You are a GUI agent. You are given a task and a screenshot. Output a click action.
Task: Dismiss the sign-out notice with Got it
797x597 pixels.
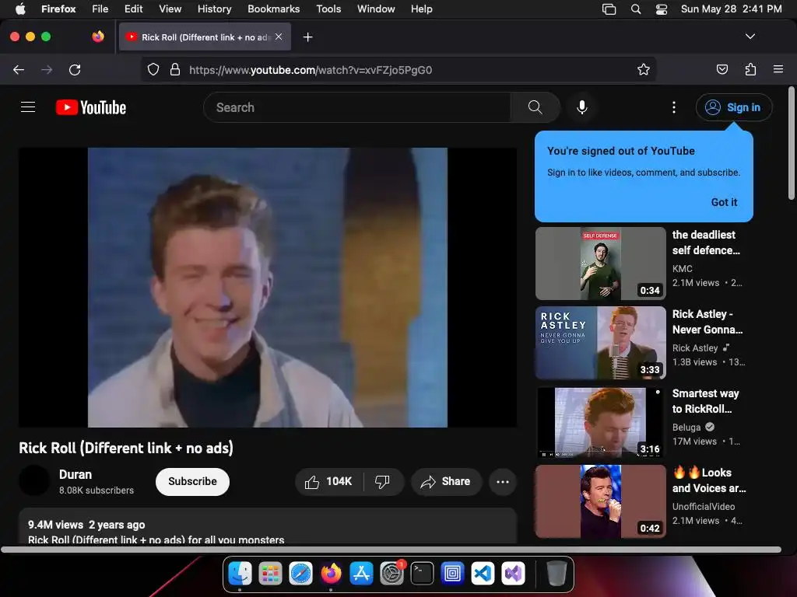(724, 202)
